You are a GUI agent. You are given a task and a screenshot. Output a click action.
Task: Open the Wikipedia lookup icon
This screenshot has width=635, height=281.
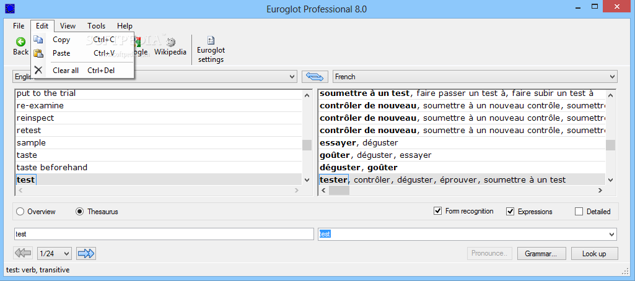(x=170, y=41)
